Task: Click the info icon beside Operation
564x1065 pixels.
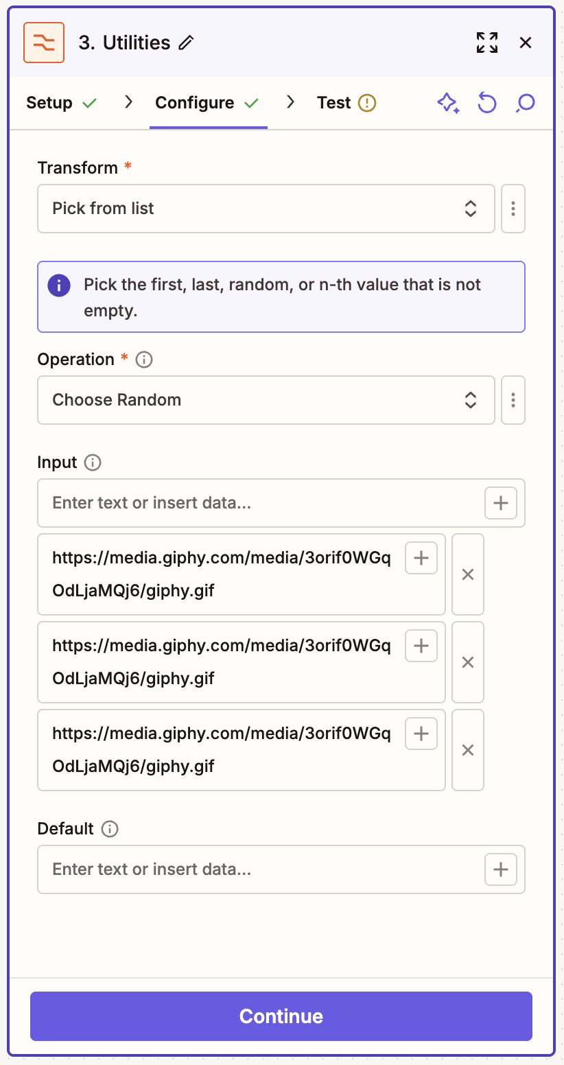Action: click(x=145, y=359)
